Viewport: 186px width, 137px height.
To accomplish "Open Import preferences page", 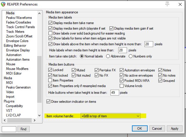I will 10,97.
